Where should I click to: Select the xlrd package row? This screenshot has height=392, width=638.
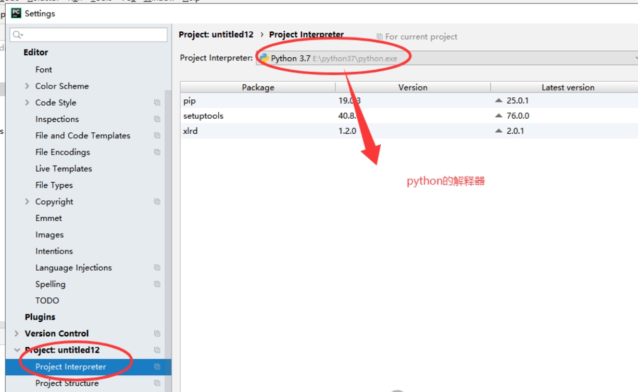409,131
